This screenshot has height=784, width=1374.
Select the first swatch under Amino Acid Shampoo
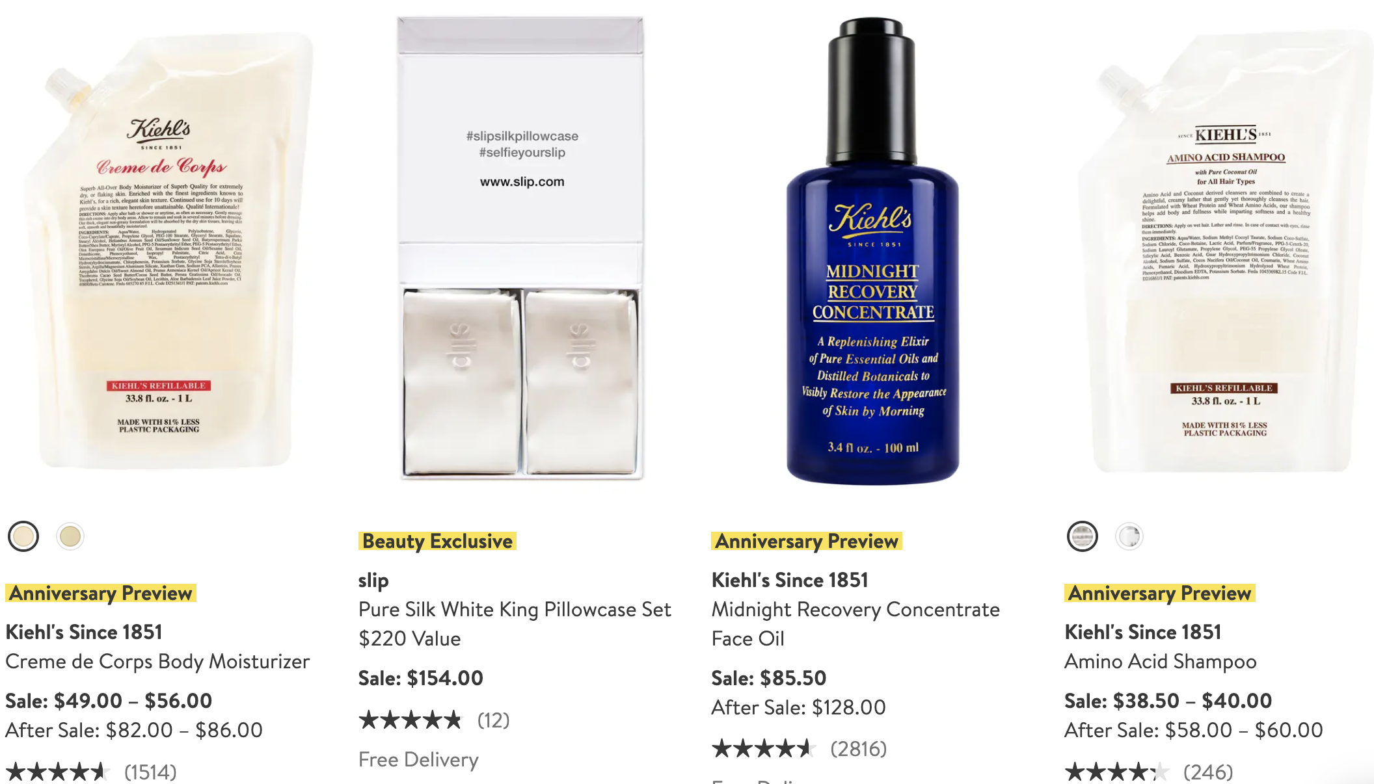tap(1083, 536)
